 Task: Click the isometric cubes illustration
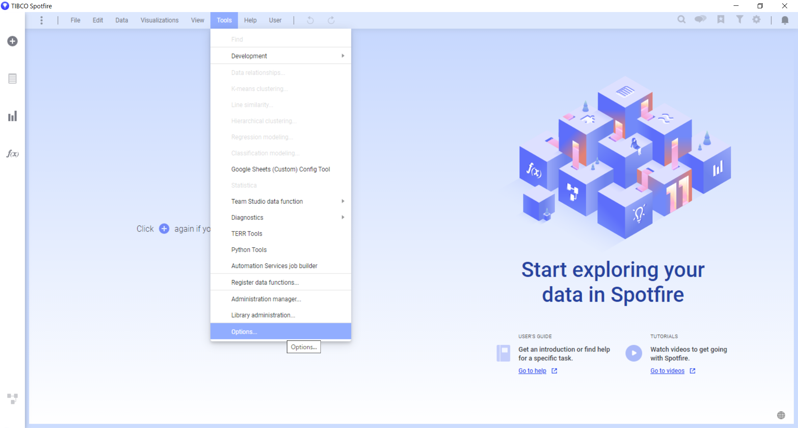[625, 158]
